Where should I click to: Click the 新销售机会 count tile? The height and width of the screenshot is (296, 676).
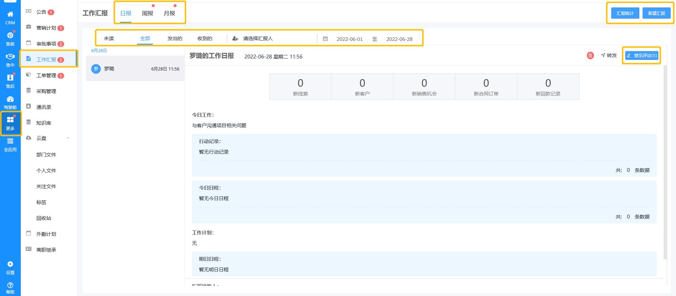424,87
